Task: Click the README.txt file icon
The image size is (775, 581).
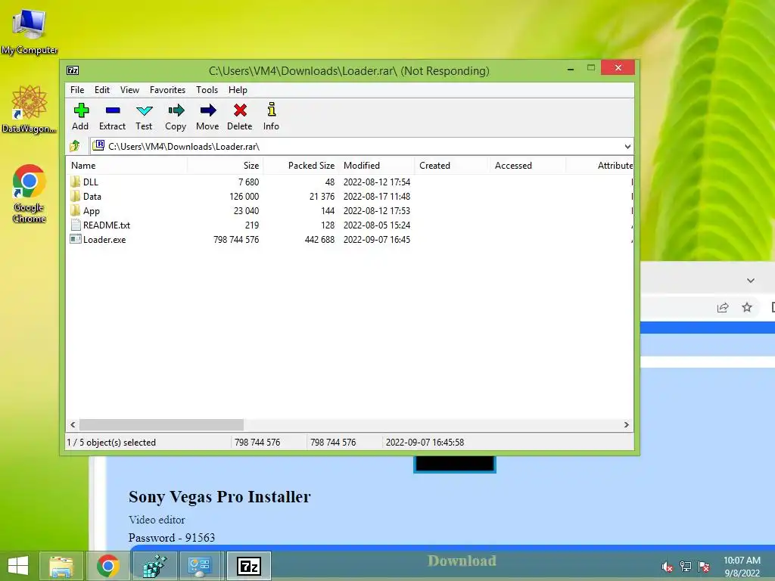Action: [x=76, y=225]
